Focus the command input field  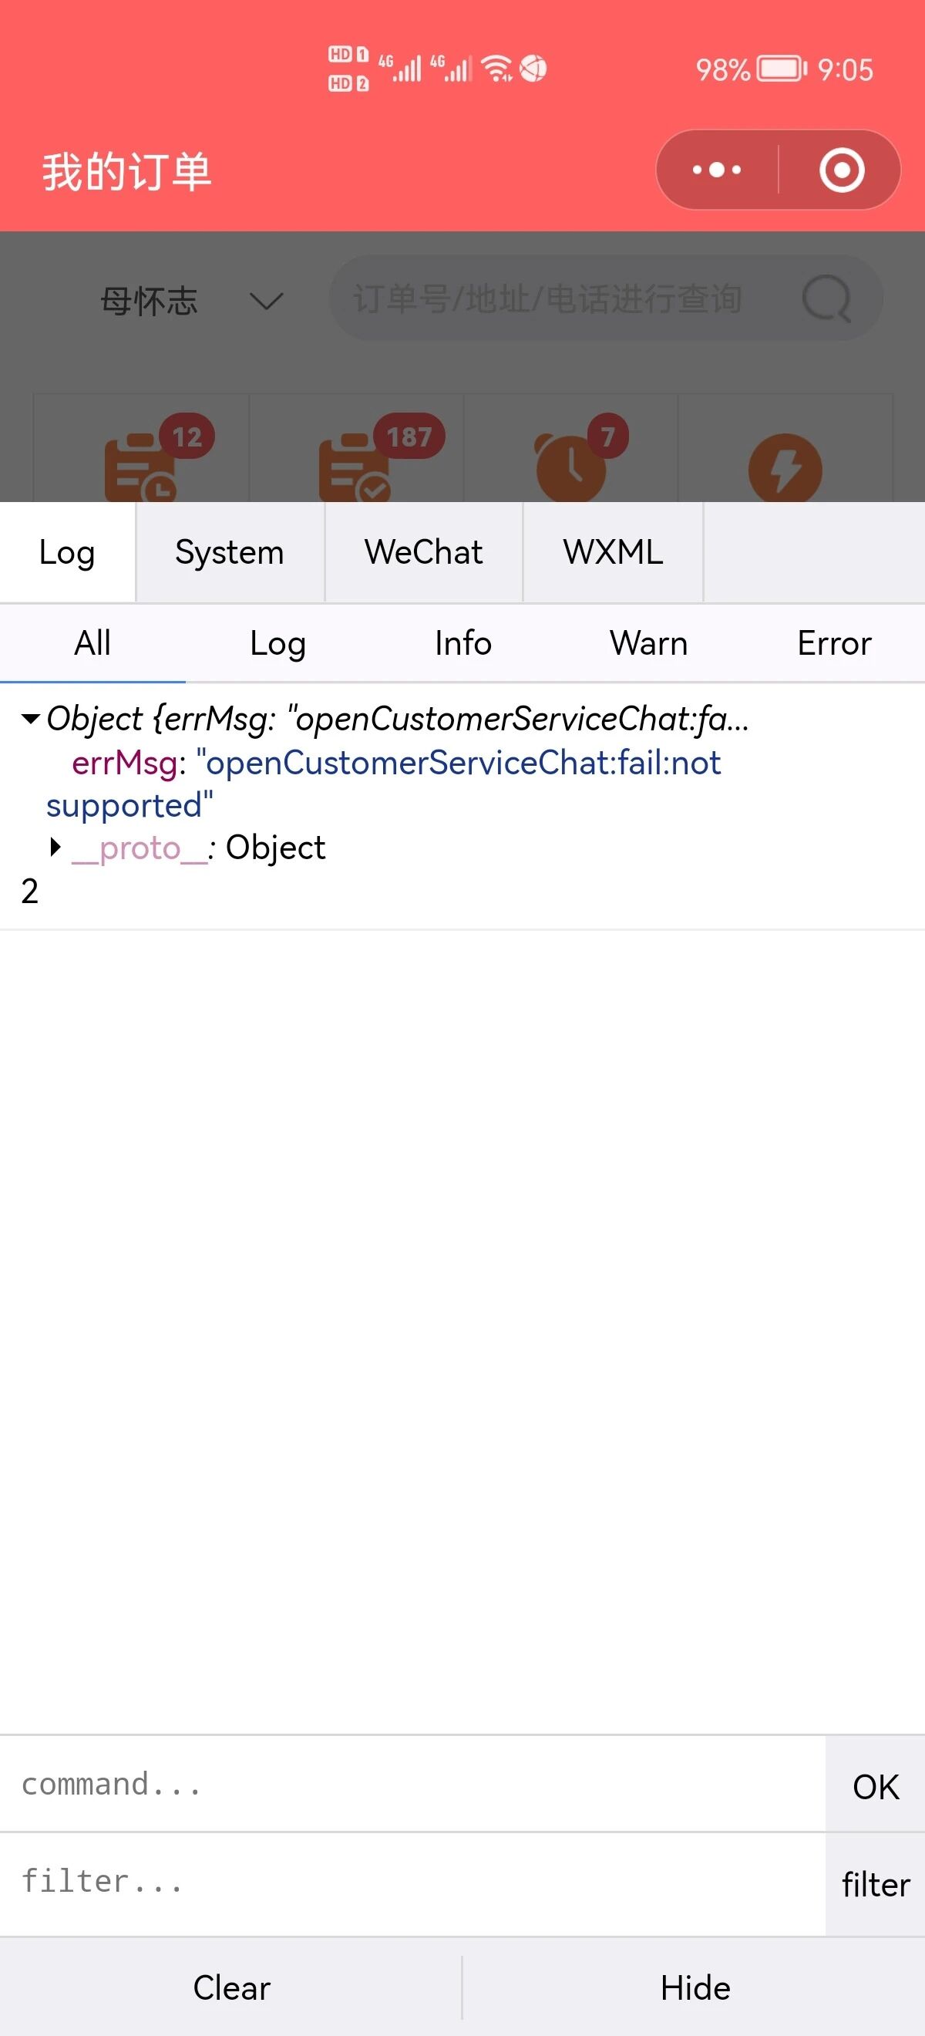(412, 1784)
